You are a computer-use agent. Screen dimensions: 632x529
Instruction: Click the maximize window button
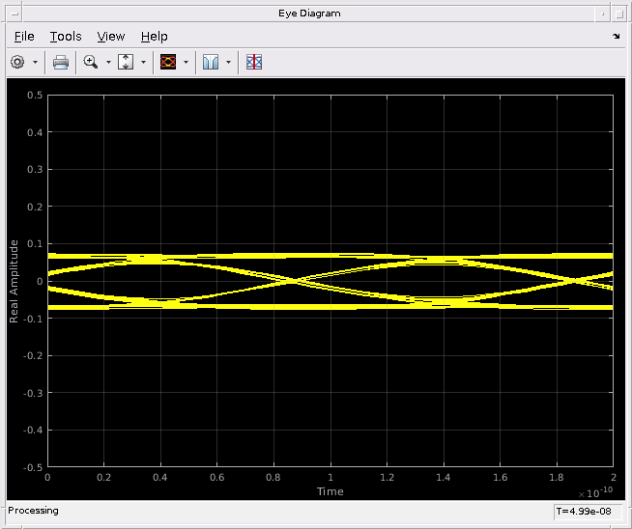(x=619, y=14)
